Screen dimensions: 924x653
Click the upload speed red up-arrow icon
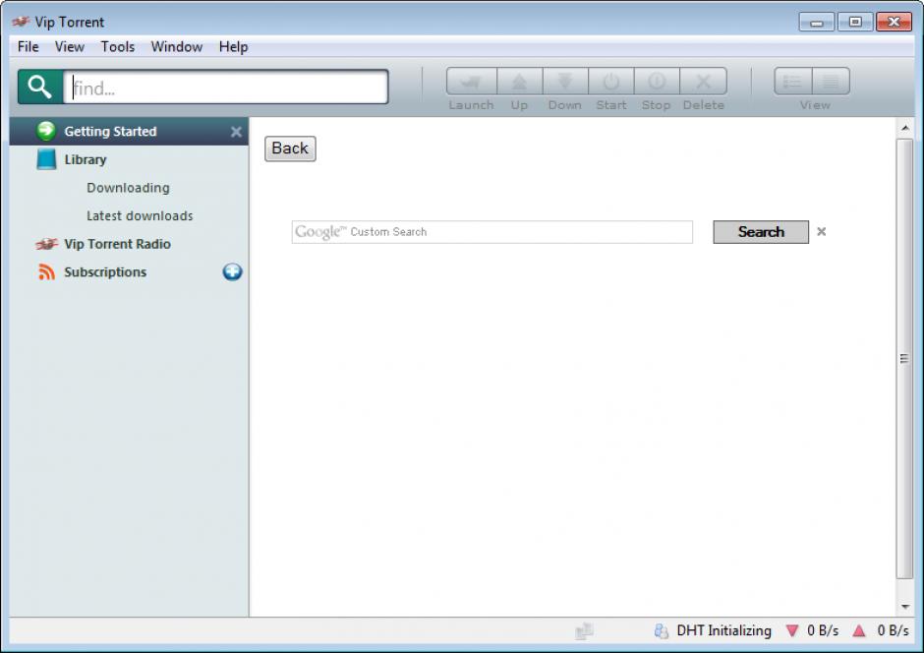coord(859,630)
